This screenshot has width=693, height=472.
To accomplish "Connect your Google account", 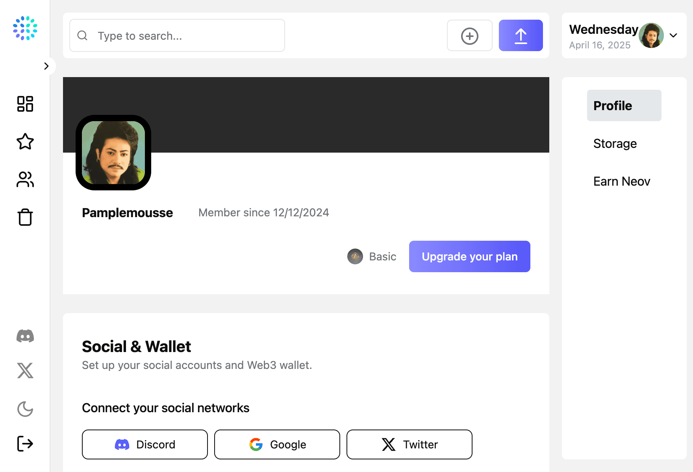I will coord(277,444).
